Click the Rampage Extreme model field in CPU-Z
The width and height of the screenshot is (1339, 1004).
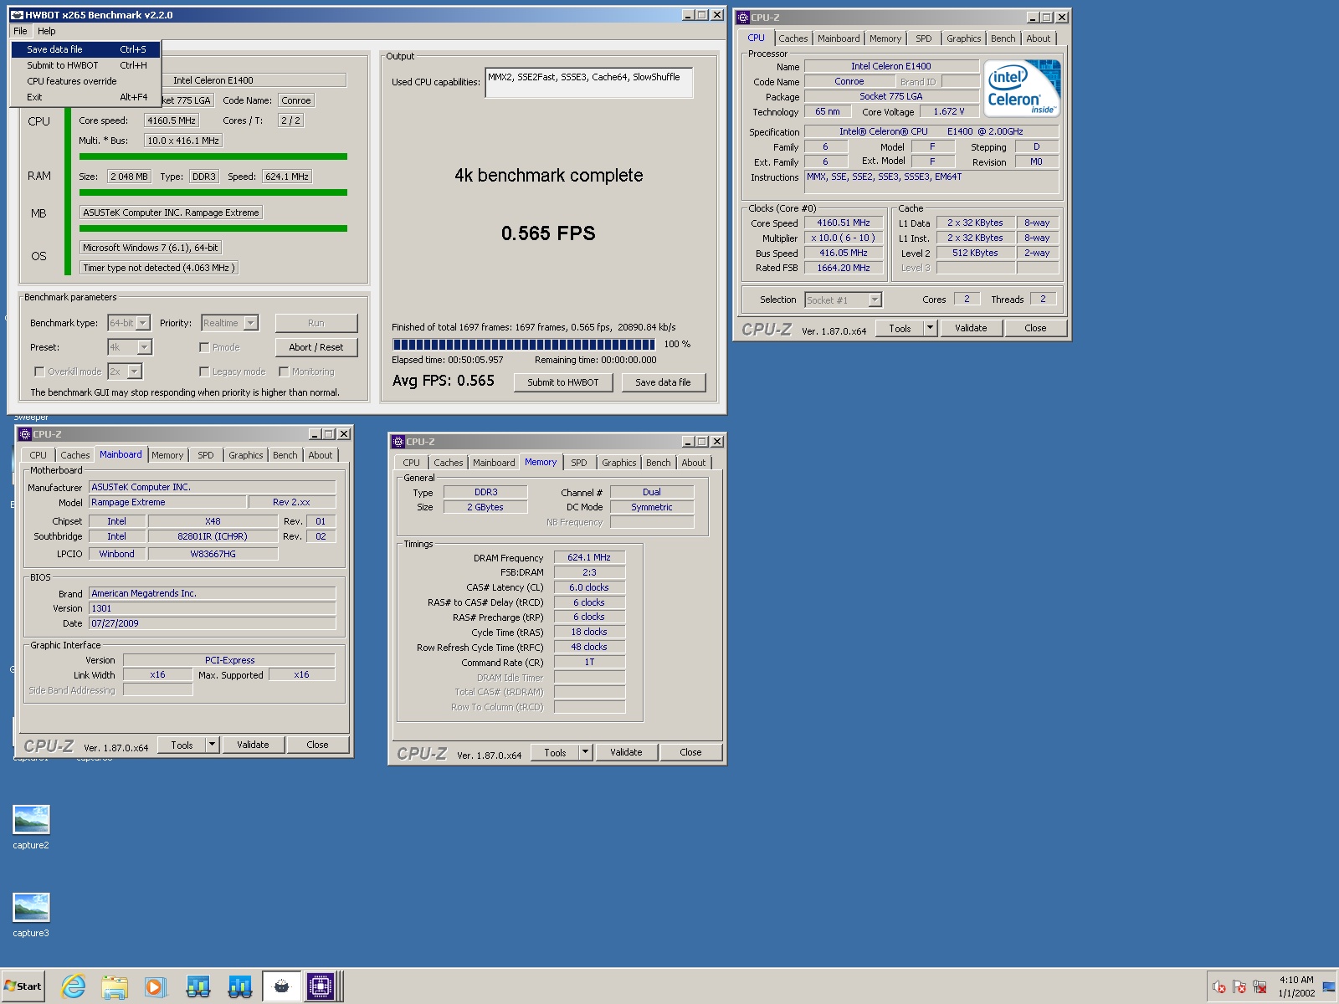click(x=167, y=502)
